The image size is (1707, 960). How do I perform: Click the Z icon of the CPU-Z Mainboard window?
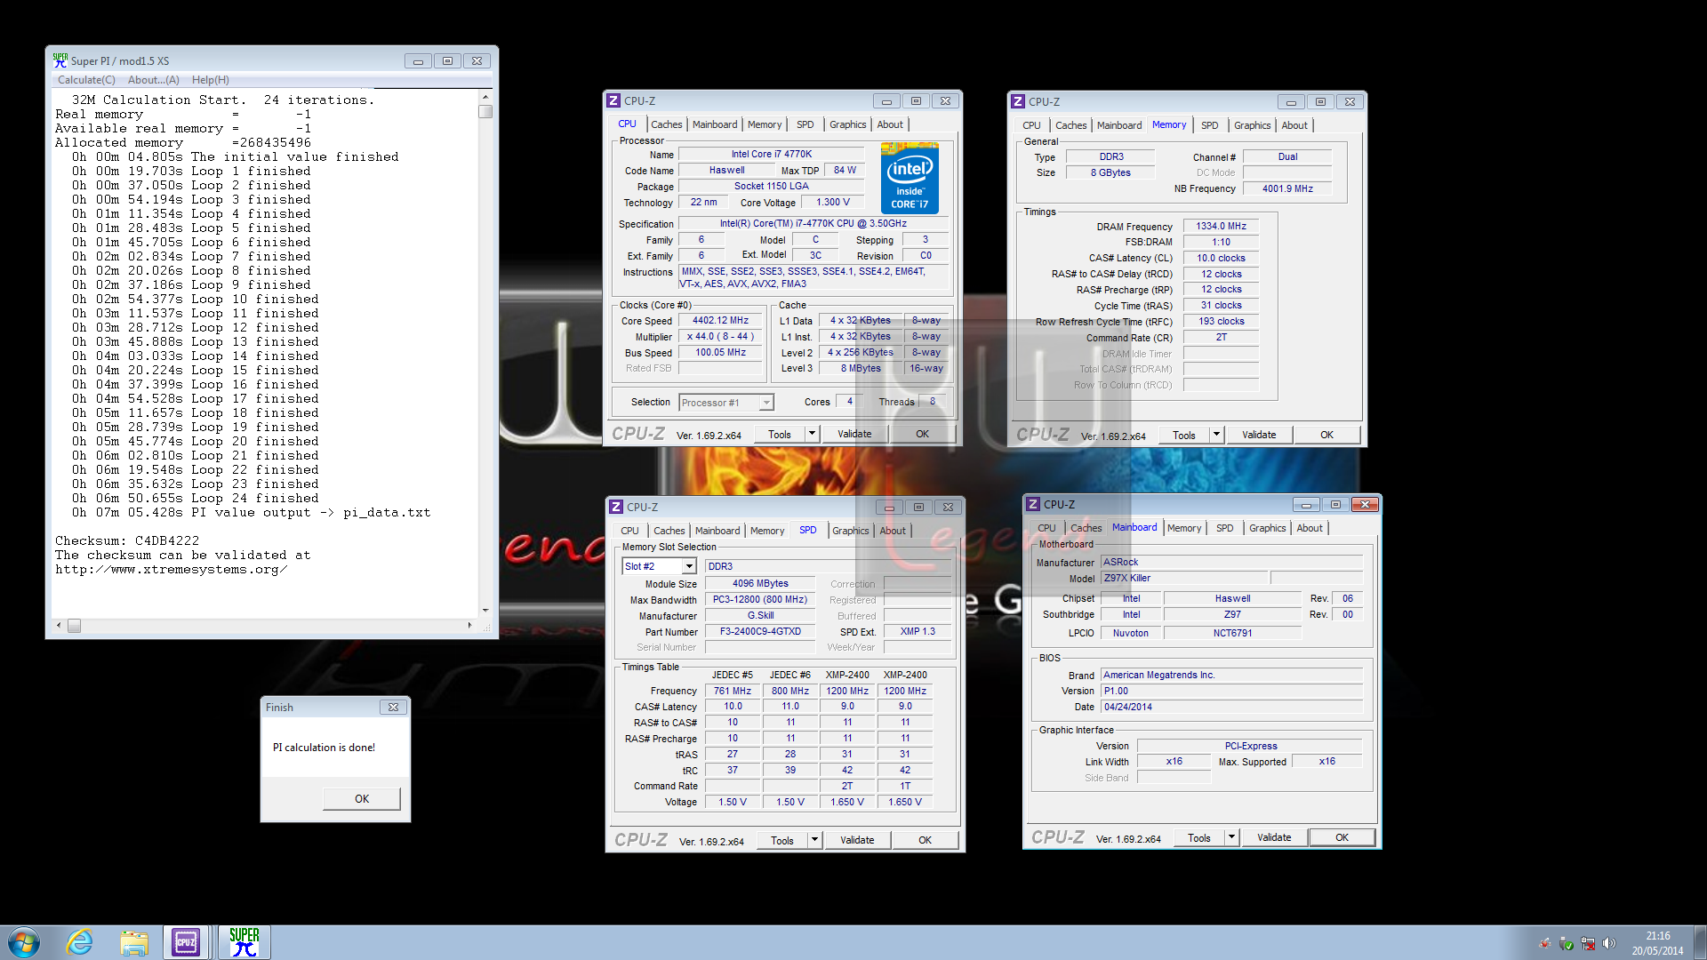tap(1033, 504)
